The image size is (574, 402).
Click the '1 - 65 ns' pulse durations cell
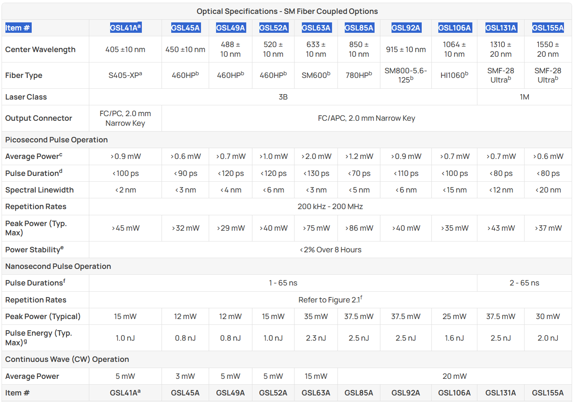283,283
